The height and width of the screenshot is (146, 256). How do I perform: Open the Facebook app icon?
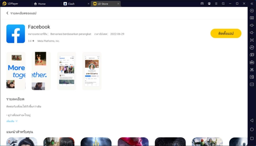[x=16, y=34]
